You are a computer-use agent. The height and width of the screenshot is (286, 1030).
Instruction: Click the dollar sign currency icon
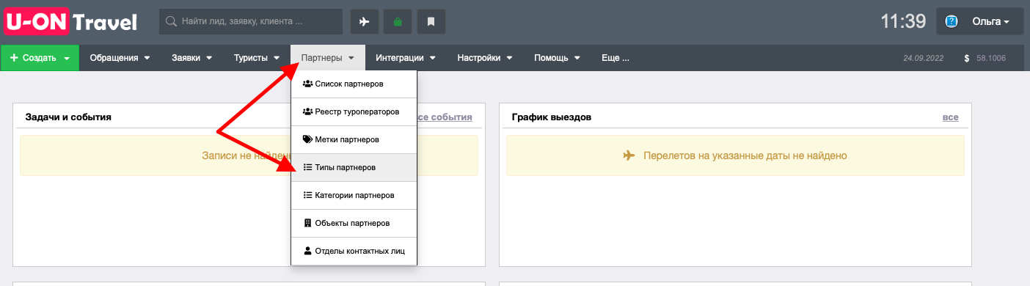point(967,58)
